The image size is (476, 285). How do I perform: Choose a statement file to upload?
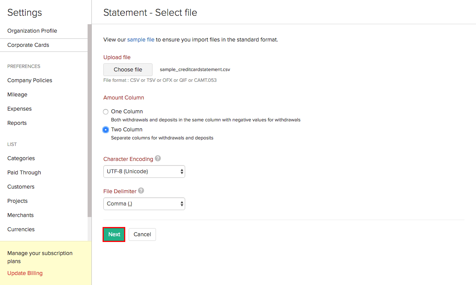[x=128, y=70]
